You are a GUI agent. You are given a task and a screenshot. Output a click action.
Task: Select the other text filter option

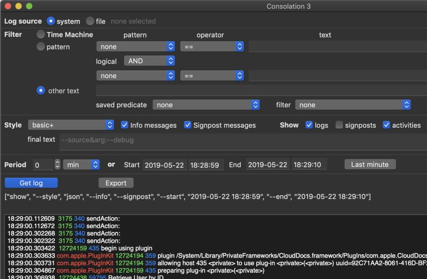pyautogui.click(x=41, y=90)
